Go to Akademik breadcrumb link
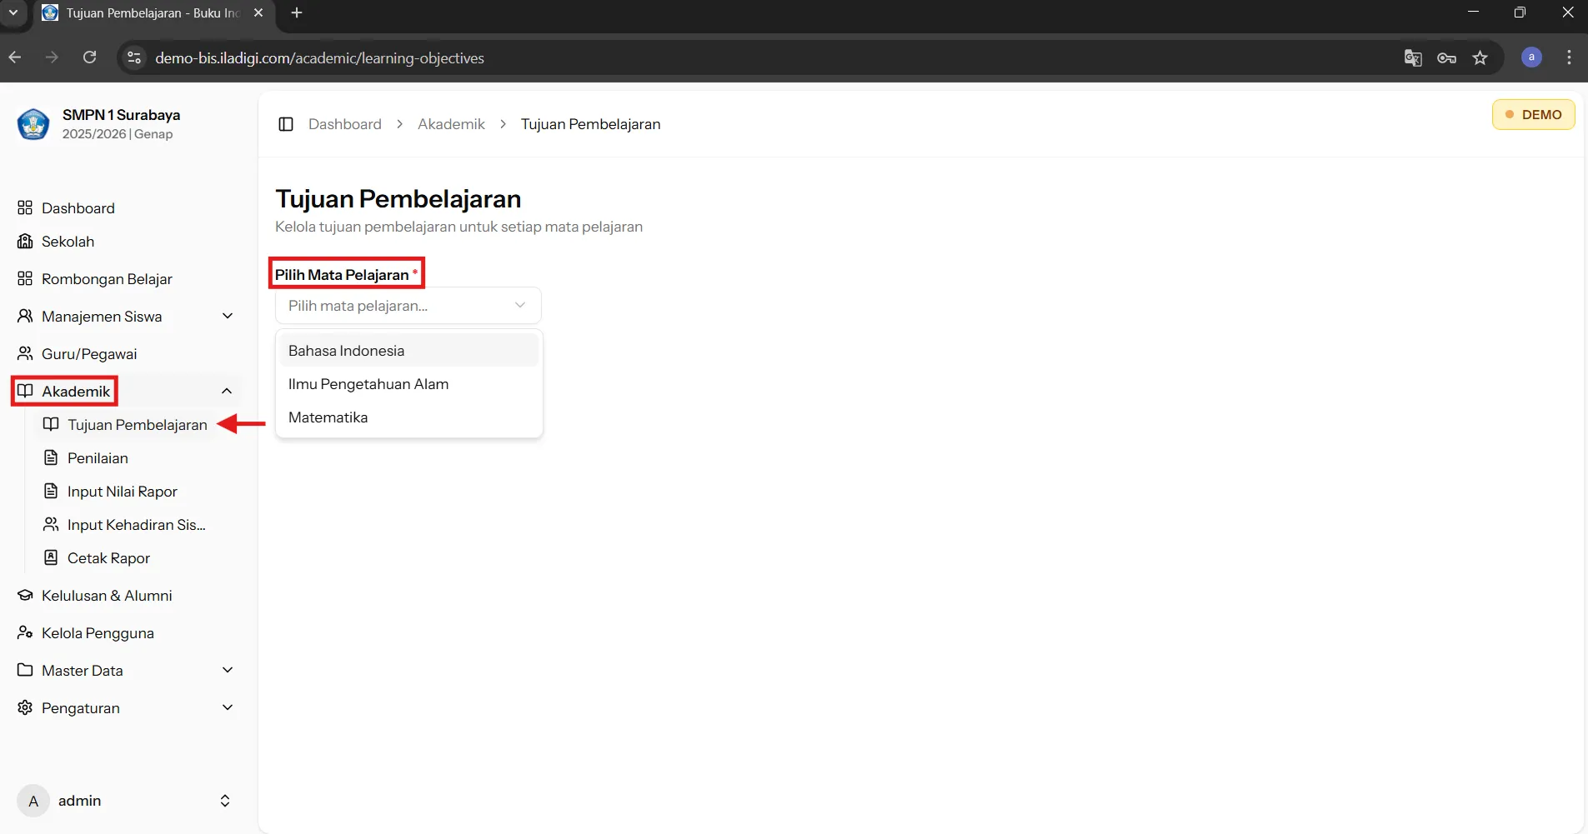The image size is (1588, 834). coord(451,124)
